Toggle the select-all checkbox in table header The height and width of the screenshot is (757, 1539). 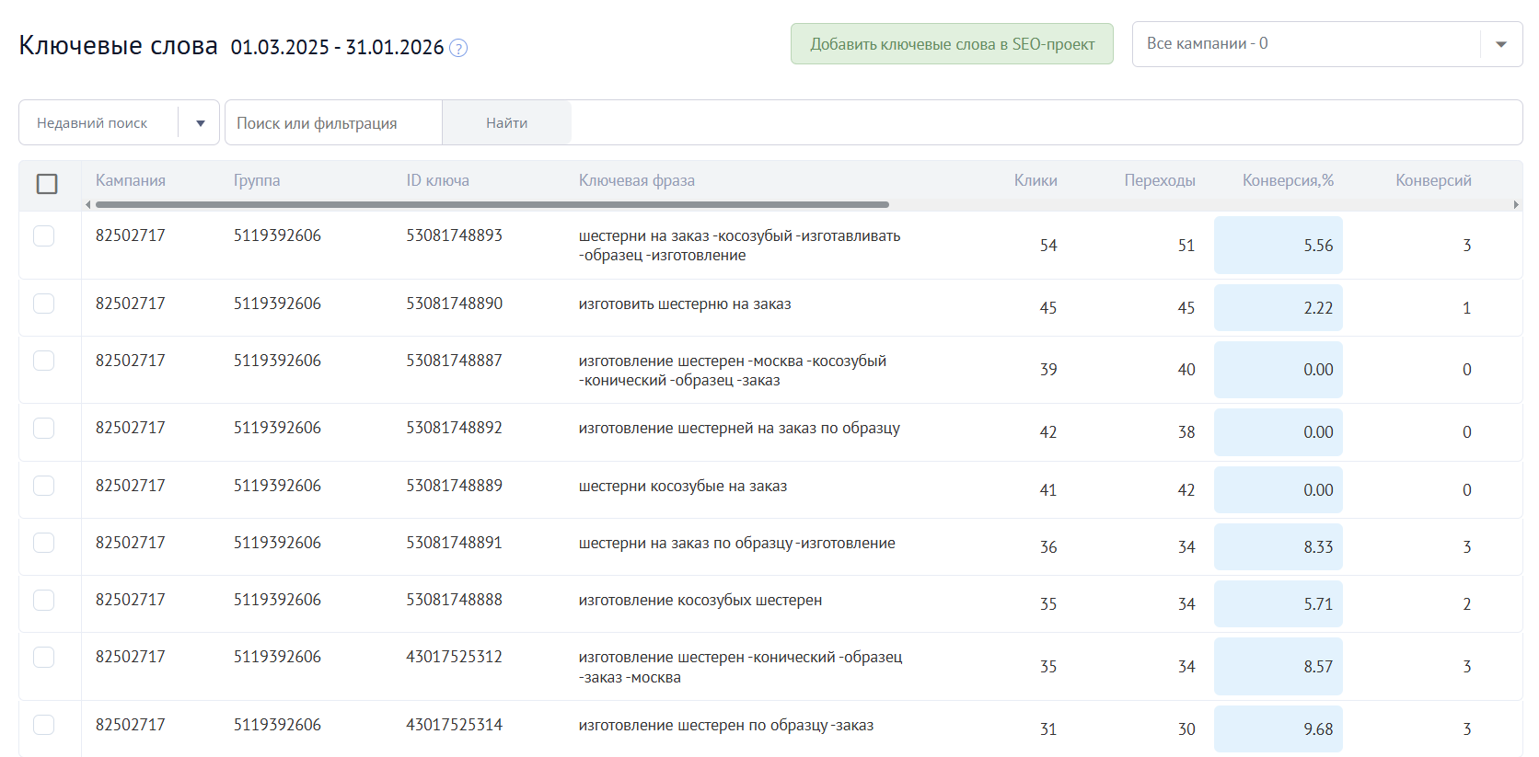coord(47,184)
